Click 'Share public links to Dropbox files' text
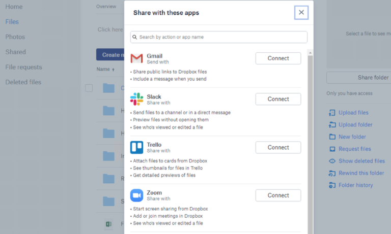 (170, 72)
